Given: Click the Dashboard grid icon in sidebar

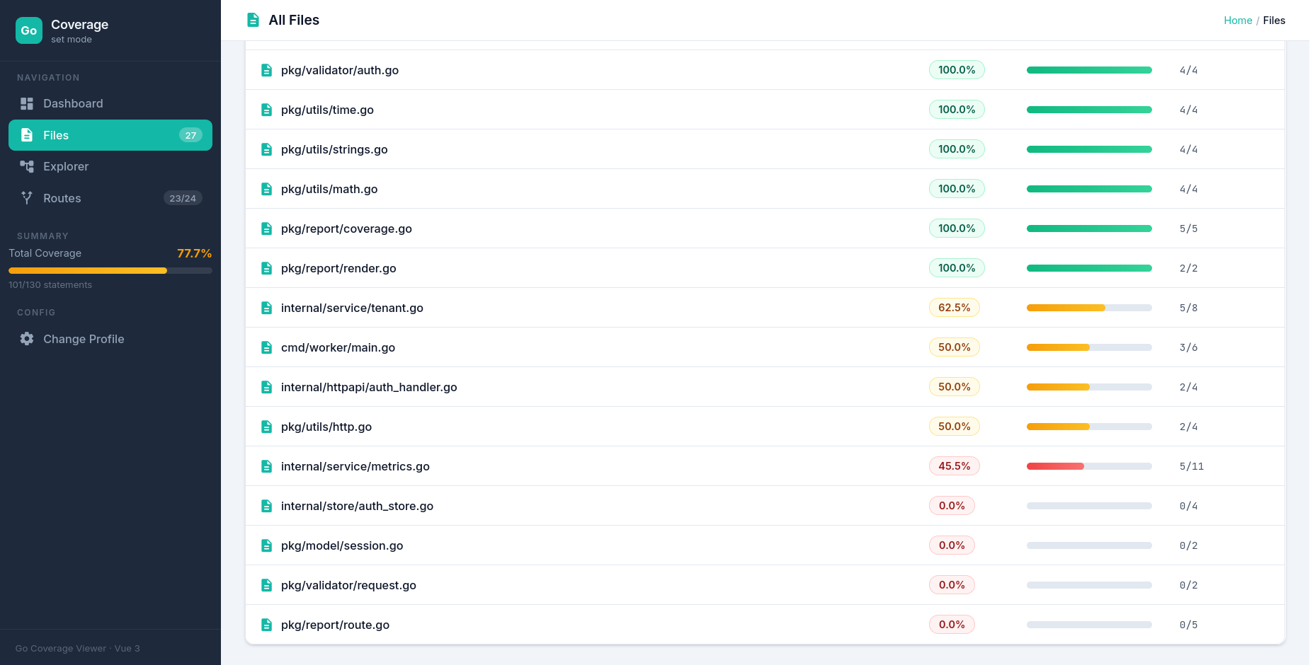Looking at the screenshot, I should pyautogui.click(x=27, y=104).
